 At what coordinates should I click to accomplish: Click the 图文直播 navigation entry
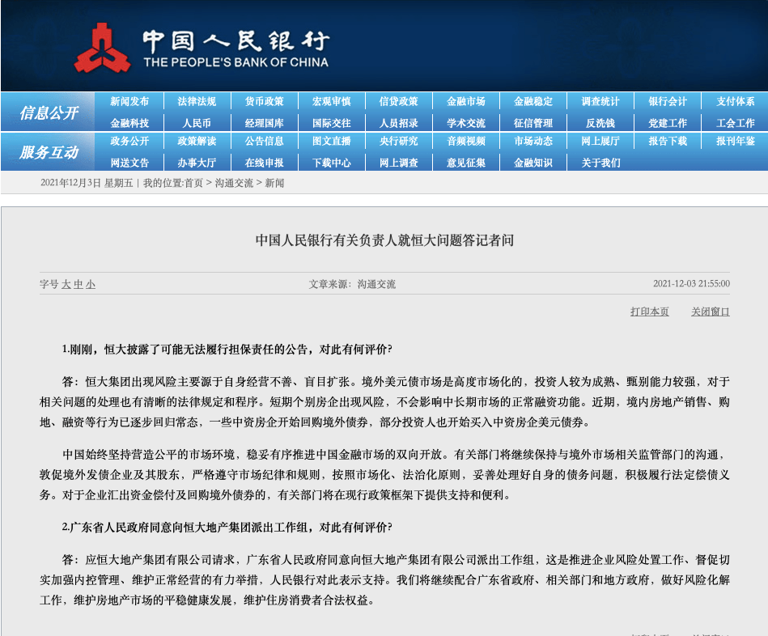tap(332, 142)
